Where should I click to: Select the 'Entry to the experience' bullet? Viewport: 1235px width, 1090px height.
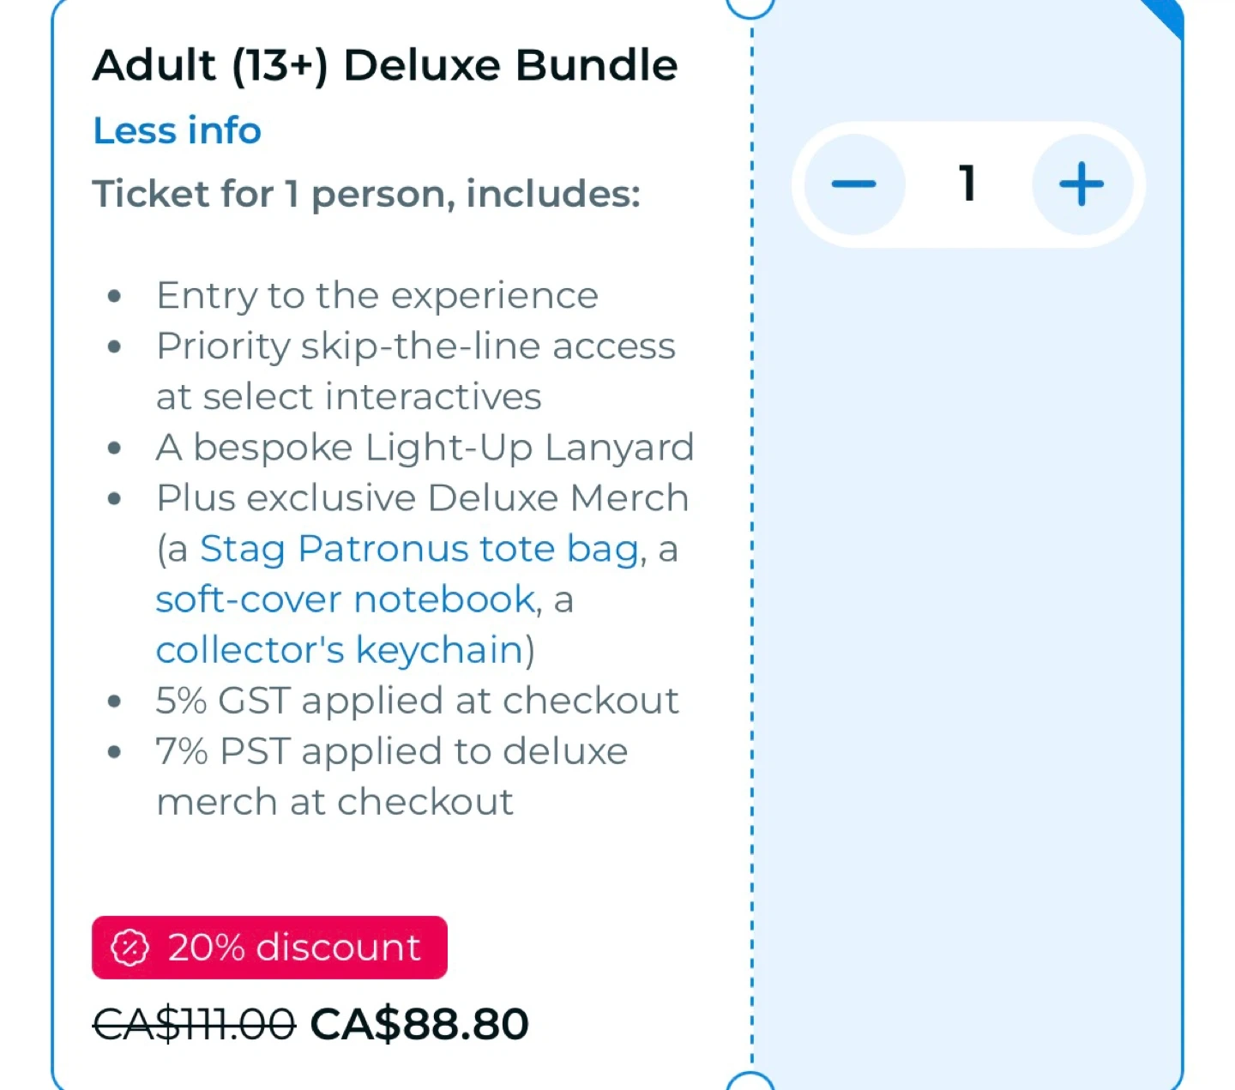point(377,296)
